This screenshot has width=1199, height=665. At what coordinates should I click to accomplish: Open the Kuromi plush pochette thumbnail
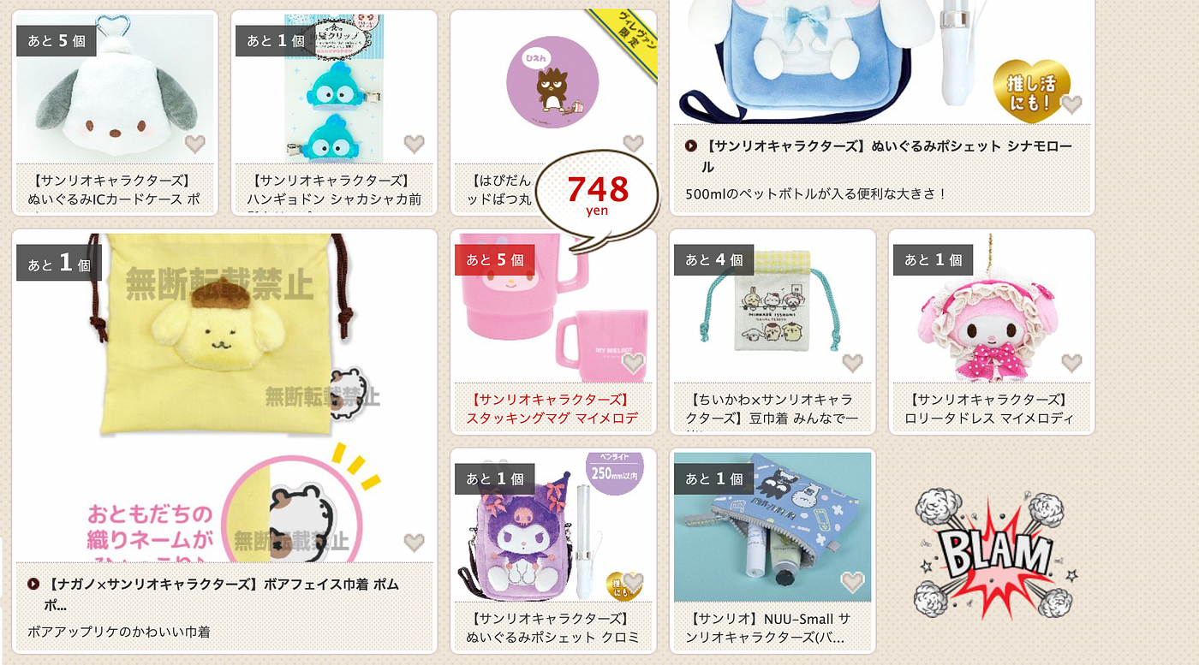(x=553, y=527)
